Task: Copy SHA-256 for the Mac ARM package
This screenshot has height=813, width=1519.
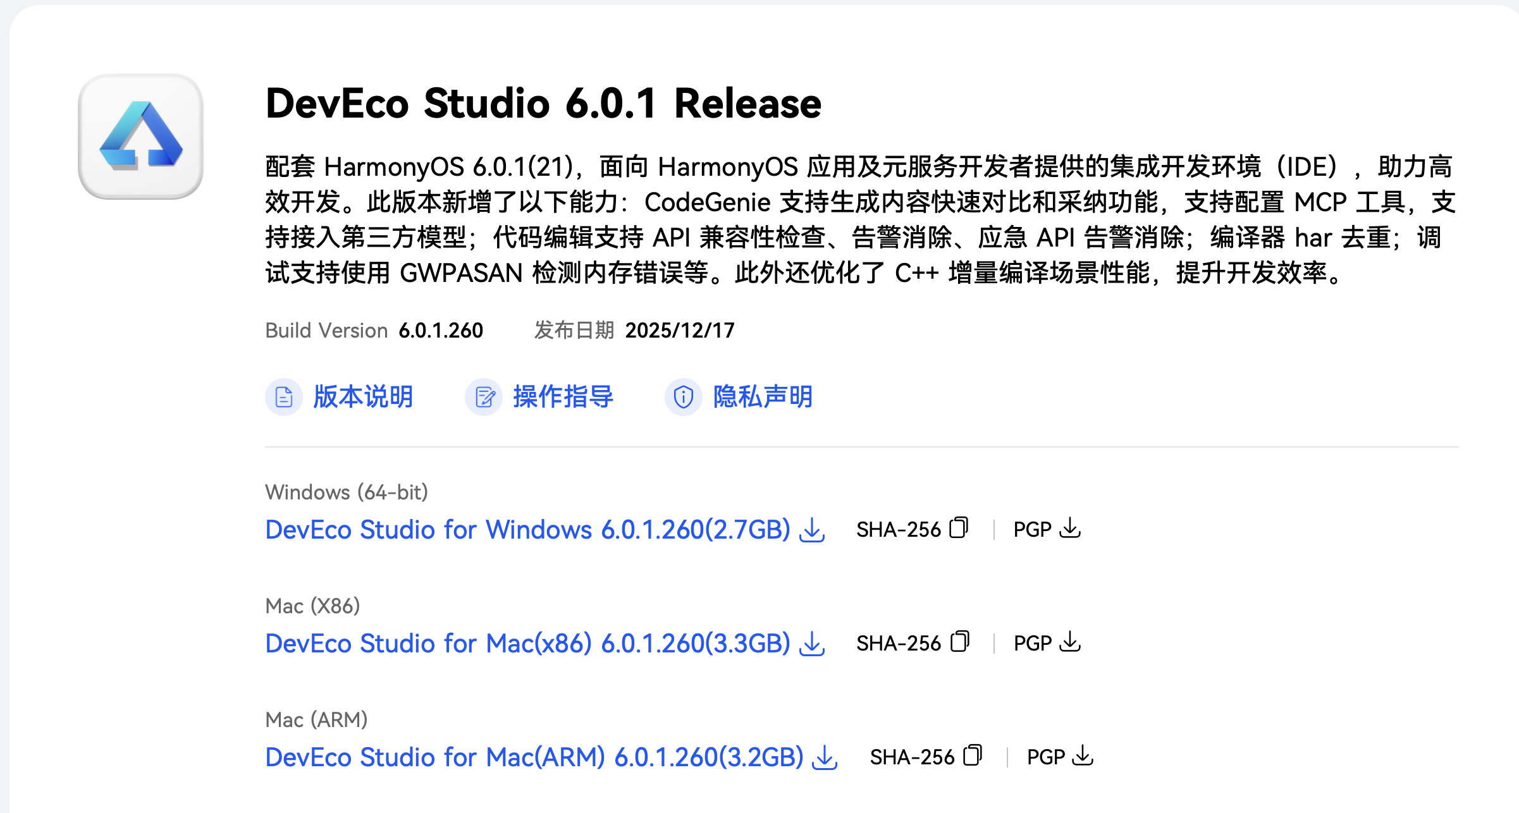Action: 973,755
